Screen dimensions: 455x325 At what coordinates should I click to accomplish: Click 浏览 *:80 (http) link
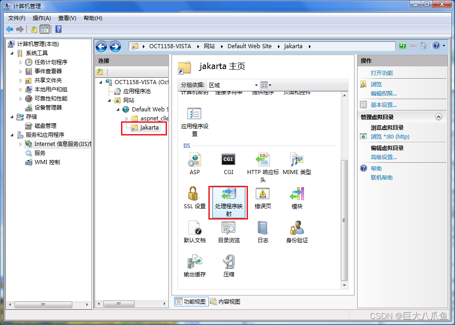(x=390, y=136)
